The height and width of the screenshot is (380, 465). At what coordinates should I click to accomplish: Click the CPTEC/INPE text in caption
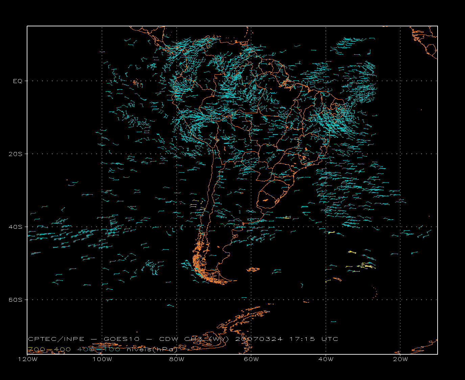click(56, 339)
